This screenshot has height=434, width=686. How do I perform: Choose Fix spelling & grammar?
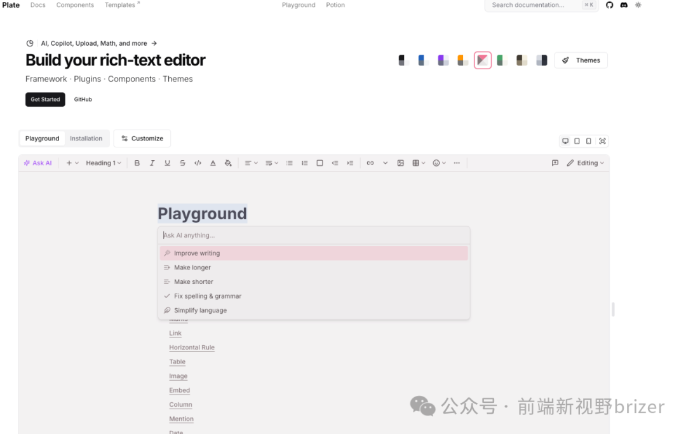[x=314, y=296]
